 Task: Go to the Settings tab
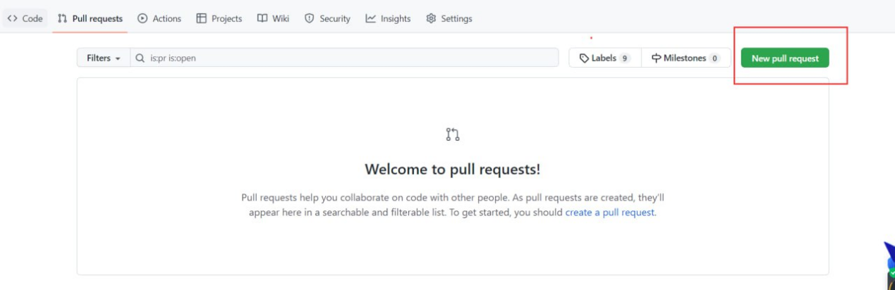click(x=449, y=19)
